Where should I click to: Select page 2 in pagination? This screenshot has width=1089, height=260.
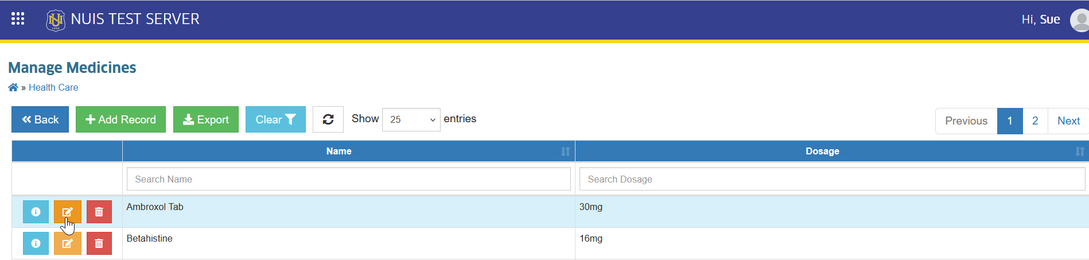(x=1035, y=121)
